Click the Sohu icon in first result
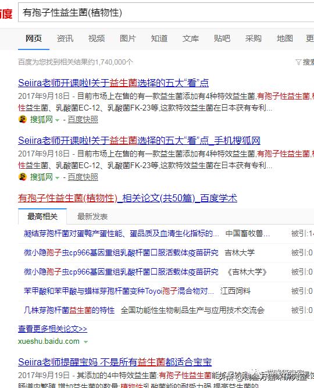Viewport: 314px width, 388px height. pos(23,119)
